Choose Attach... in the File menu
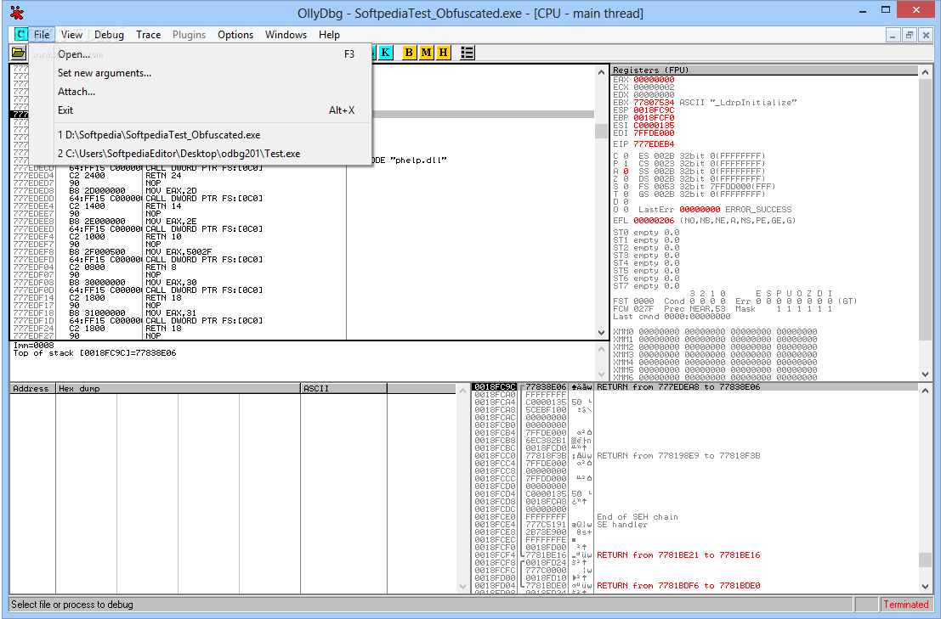 (201, 91)
